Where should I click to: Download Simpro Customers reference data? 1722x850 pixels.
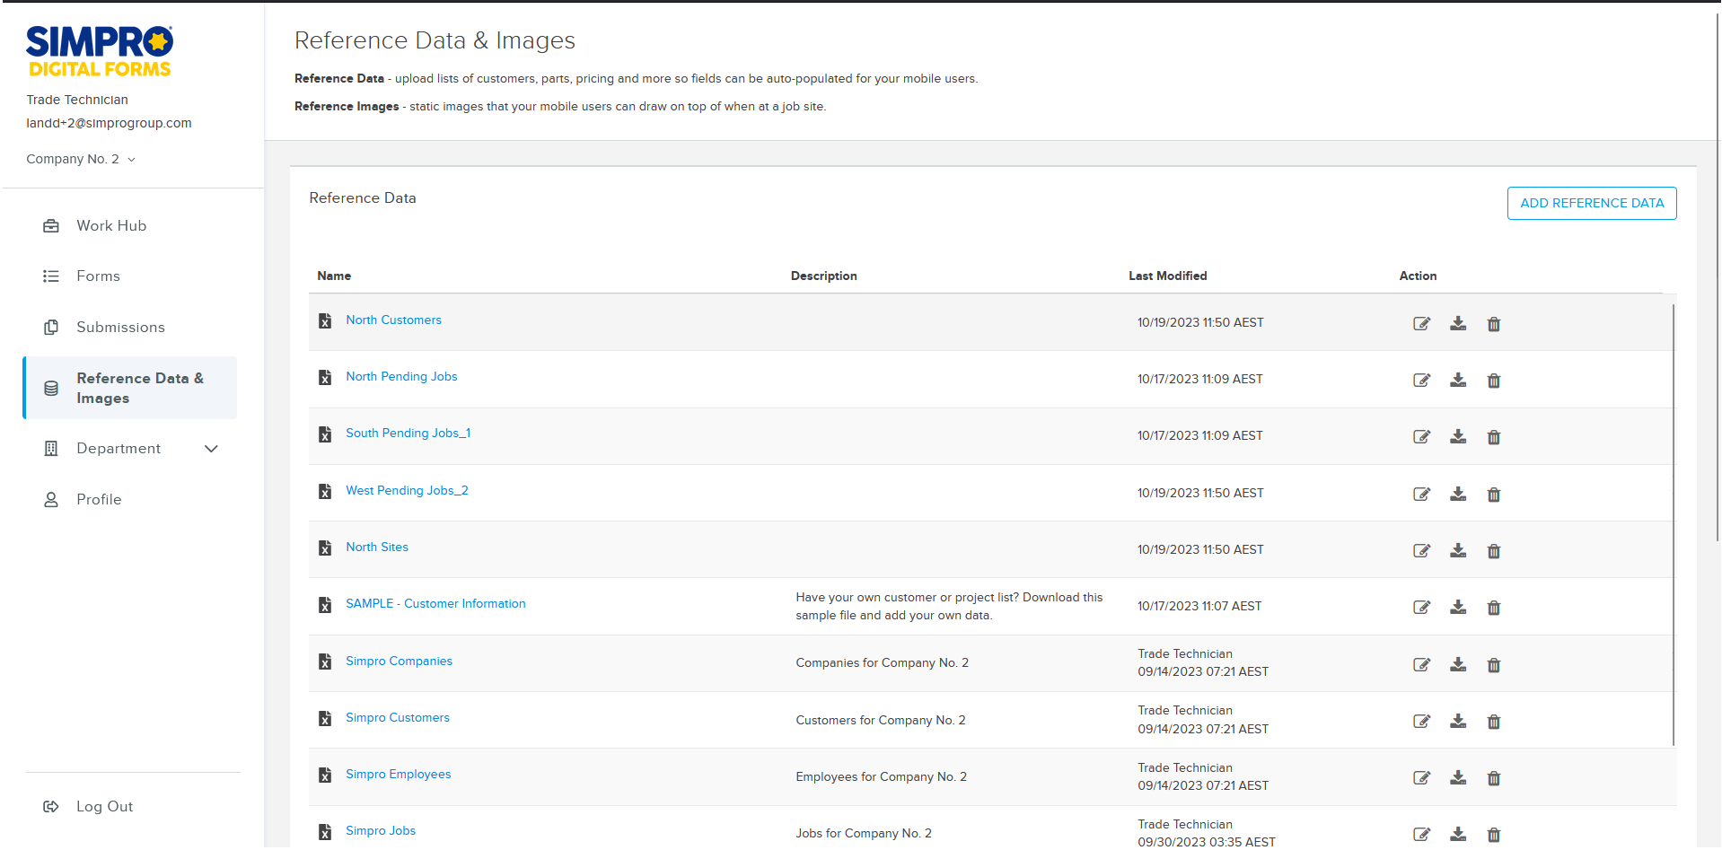[1458, 722]
